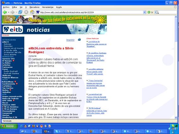Open the 'P...' Word taskbar button

tap(82, 131)
